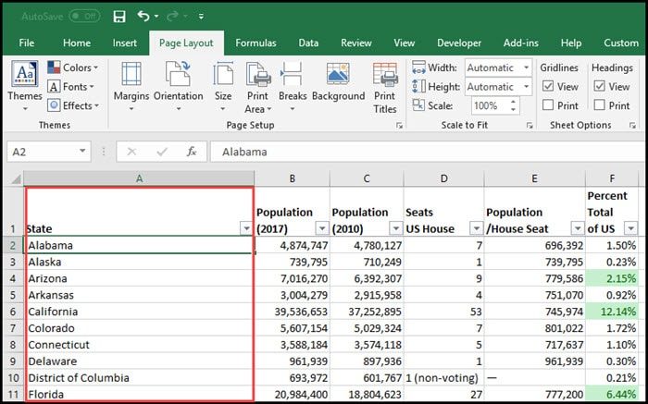The height and width of the screenshot is (404, 648).
Task: Uncheck the Gridlines View checkbox
Action: [x=548, y=87]
